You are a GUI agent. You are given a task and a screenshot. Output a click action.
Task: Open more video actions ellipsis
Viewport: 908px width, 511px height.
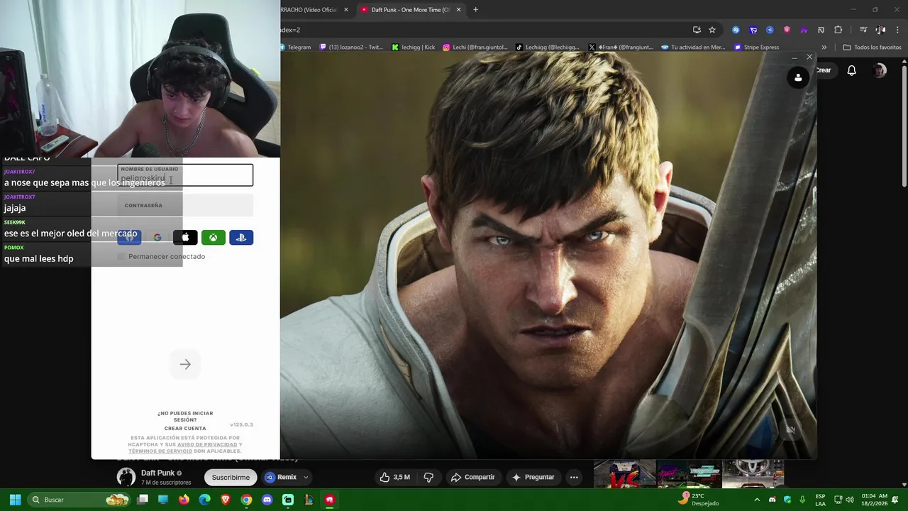(x=574, y=478)
